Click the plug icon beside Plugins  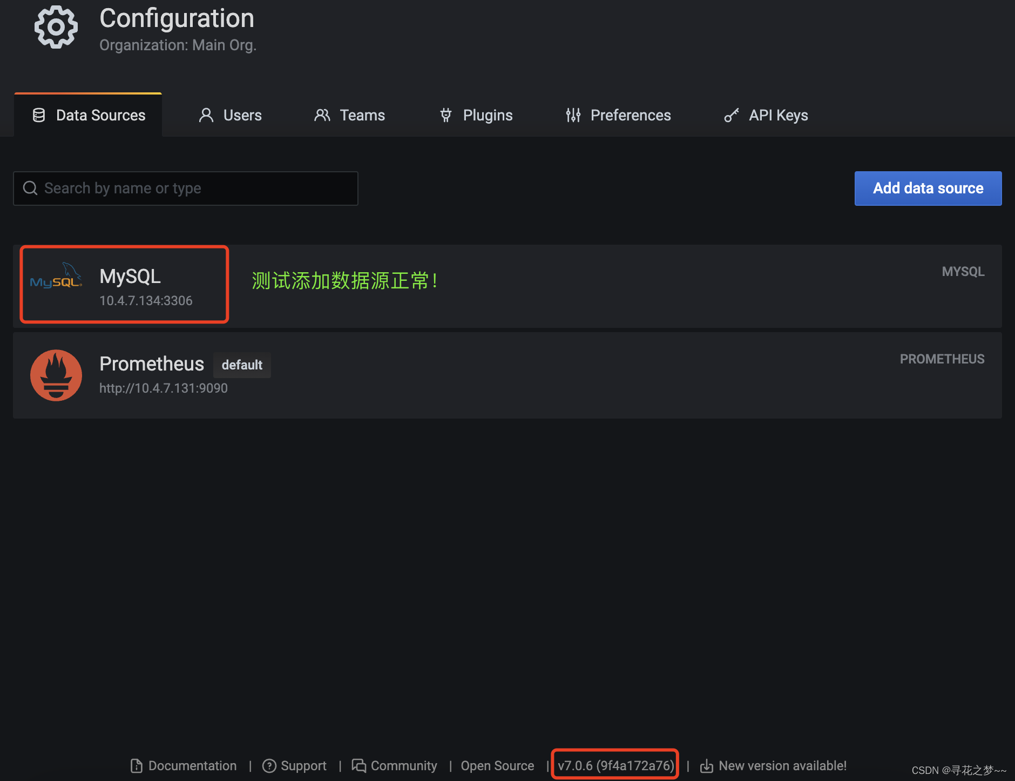pyautogui.click(x=445, y=115)
